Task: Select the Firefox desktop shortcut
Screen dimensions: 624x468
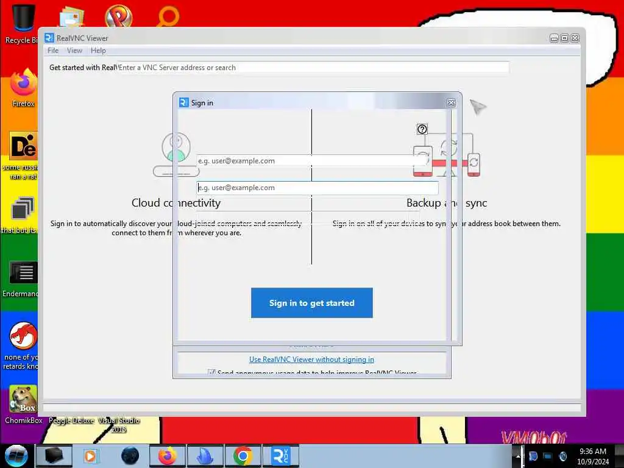Action: point(23,88)
